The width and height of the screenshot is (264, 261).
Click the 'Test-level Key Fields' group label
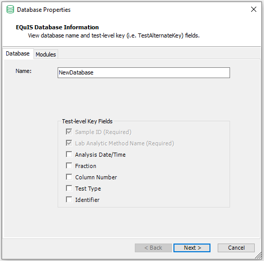click(87, 121)
